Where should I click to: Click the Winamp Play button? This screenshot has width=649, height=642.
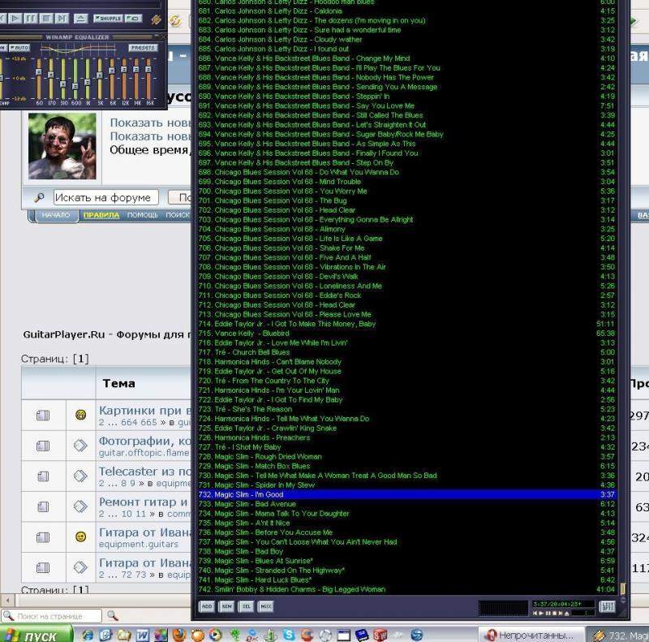point(15,19)
